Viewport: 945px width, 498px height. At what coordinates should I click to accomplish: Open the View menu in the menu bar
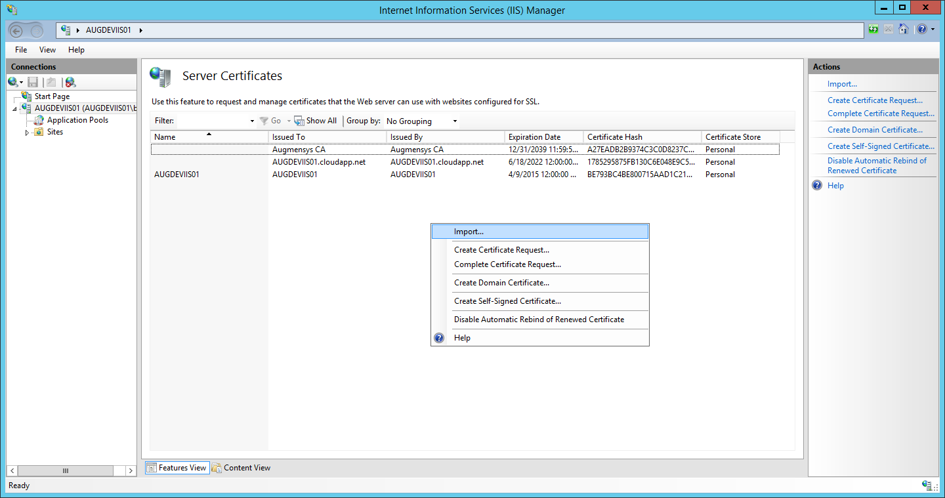coord(47,50)
